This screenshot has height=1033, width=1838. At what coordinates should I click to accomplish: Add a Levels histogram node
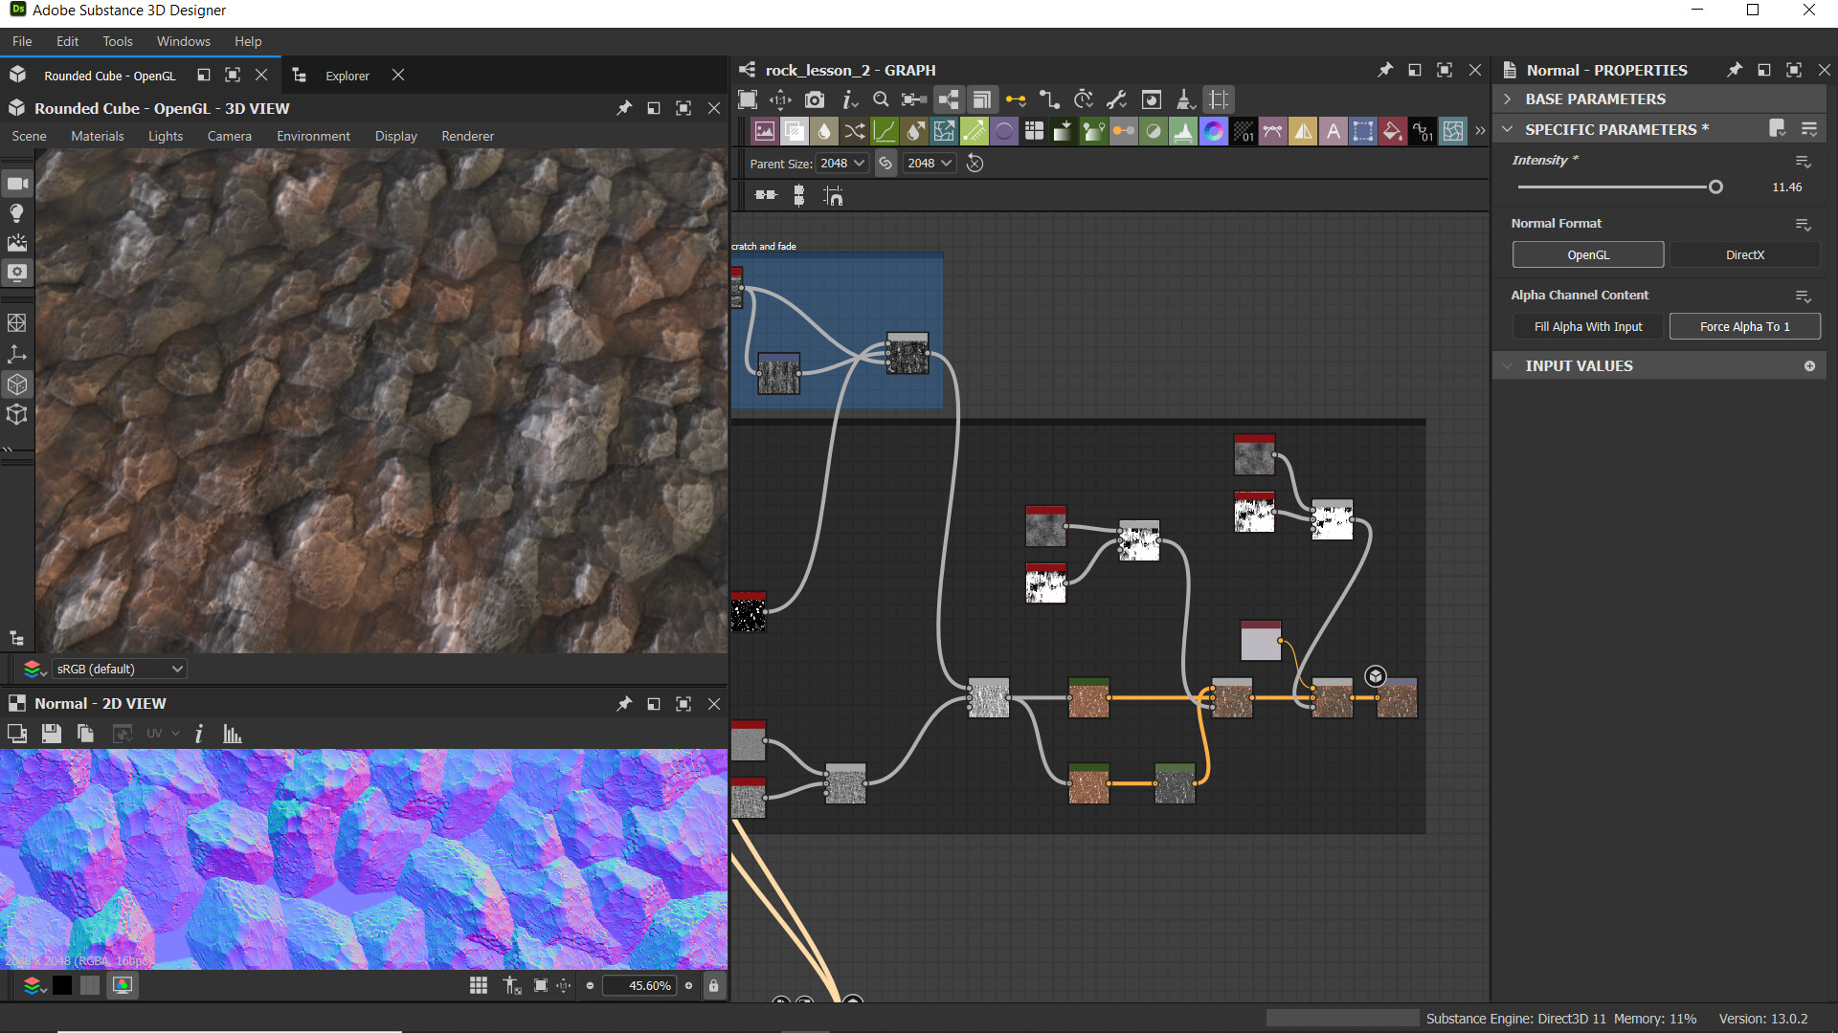[x=1183, y=131]
